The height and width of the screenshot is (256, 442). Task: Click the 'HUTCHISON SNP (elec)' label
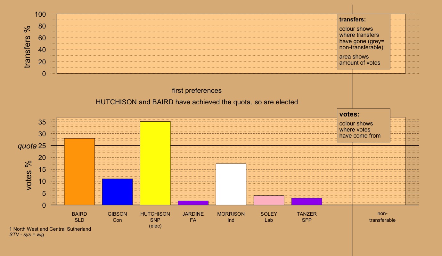tap(155, 220)
